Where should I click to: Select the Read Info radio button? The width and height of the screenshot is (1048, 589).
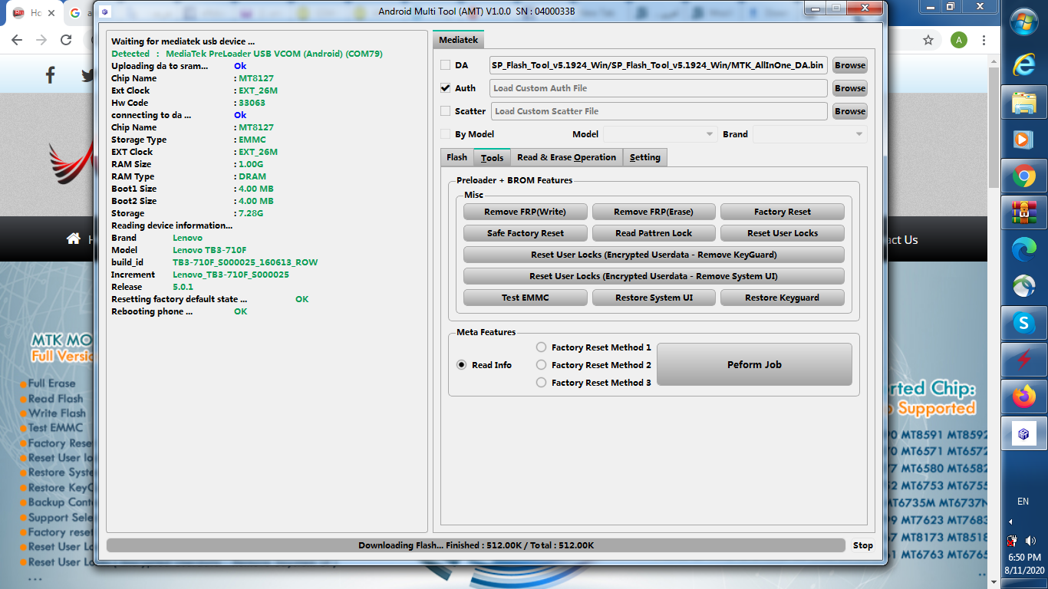(x=462, y=365)
